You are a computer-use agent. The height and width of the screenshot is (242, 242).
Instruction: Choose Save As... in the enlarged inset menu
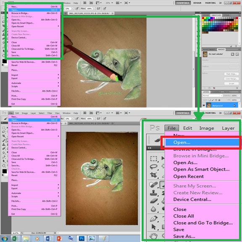pos(184,236)
